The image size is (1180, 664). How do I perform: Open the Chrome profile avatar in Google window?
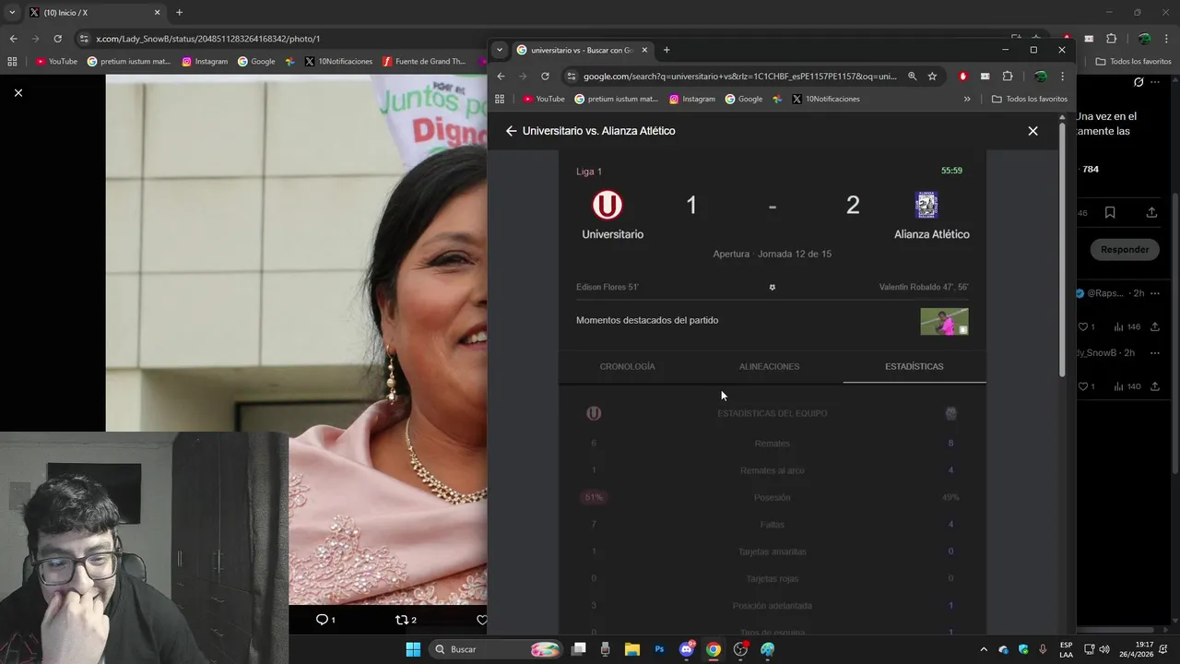(1040, 77)
